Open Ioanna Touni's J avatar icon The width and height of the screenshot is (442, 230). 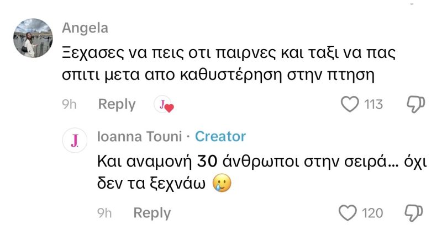(x=75, y=141)
